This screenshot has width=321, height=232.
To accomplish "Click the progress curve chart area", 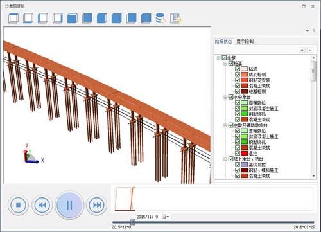I will 214,199.
